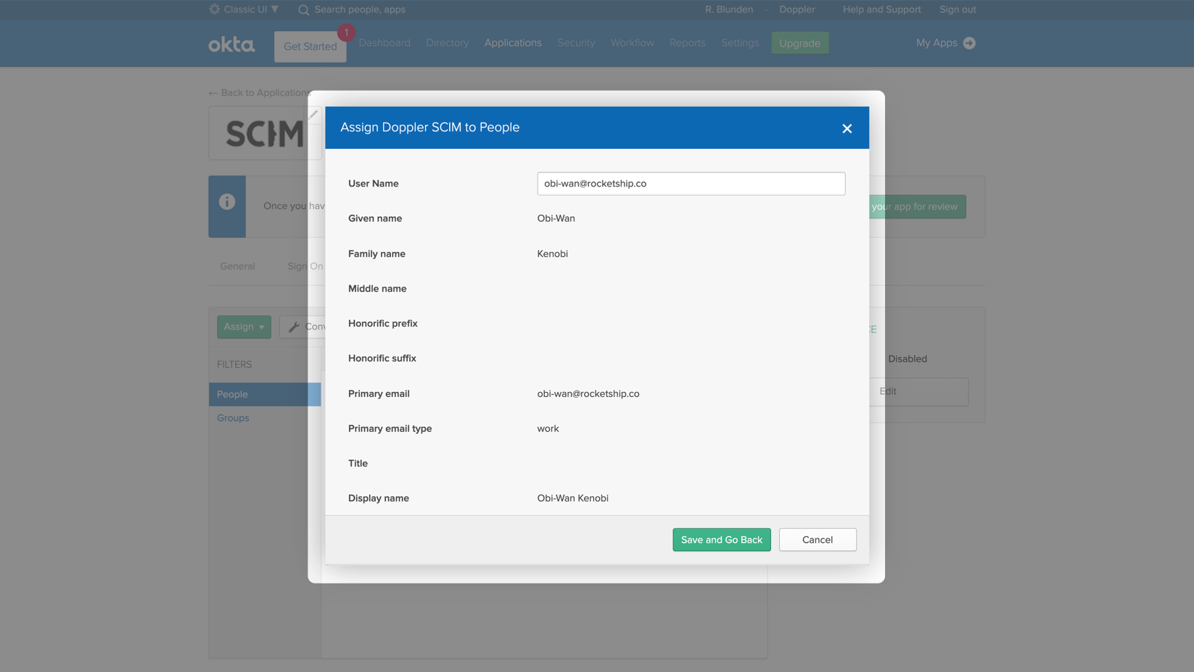Click the search magnifier icon
1194x672 pixels.
point(304,9)
